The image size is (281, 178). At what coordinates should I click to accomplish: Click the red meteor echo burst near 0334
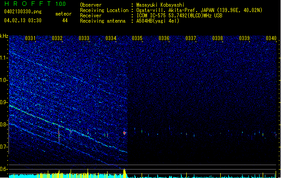point(124,133)
